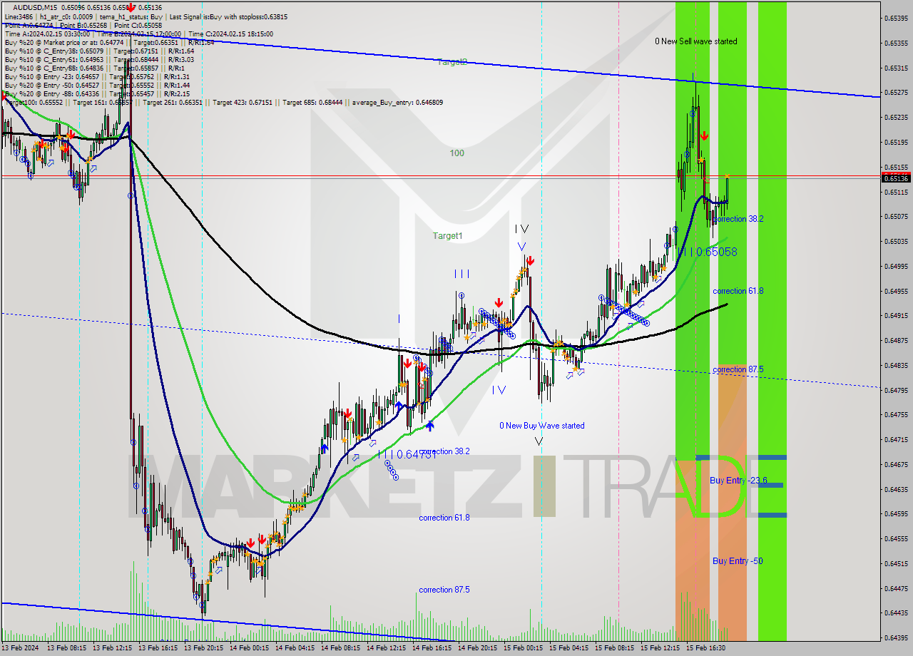Click the 0.64875 price axis label
Screen dimensions: 913x656
(895, 340)
